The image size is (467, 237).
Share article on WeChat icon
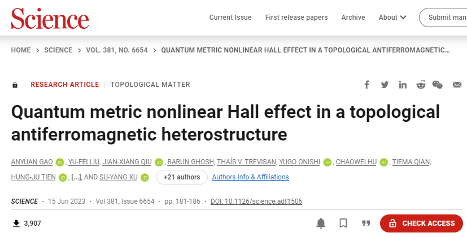point(437,85)
